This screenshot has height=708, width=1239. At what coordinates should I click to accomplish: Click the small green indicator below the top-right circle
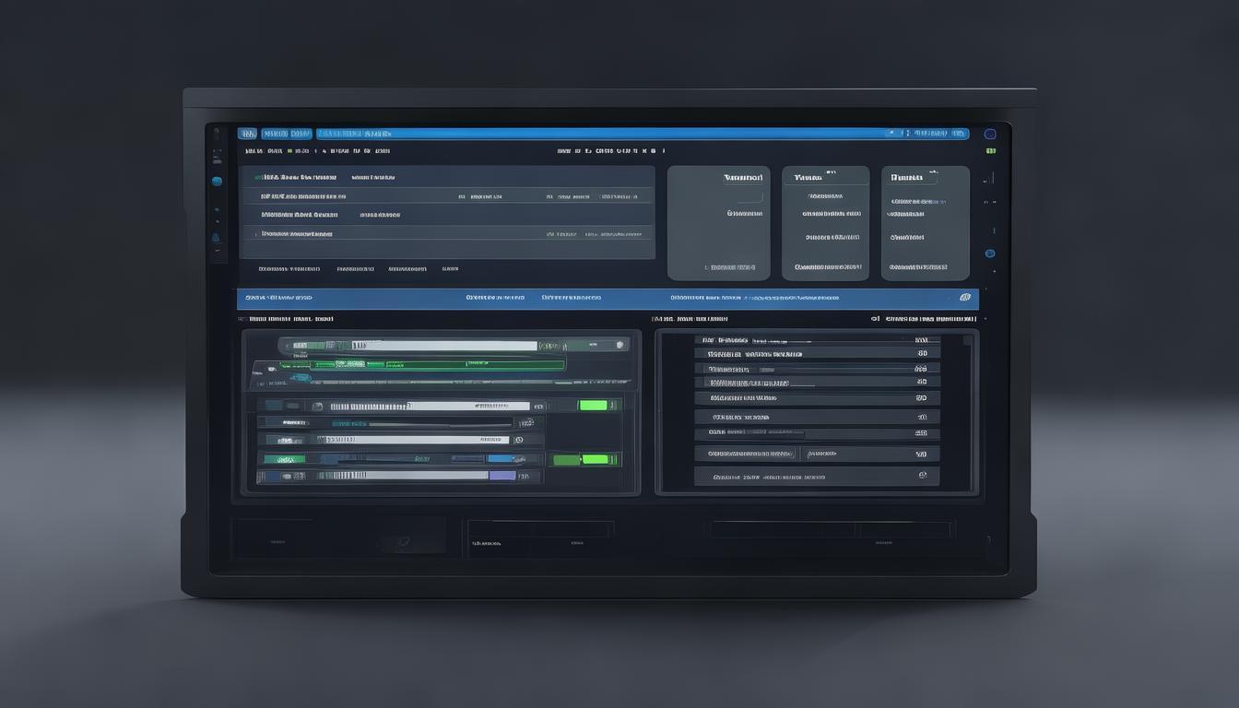point(990,150)
